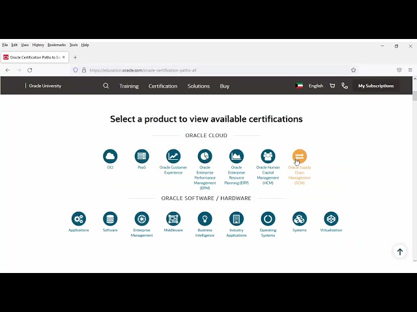This screenshot has height=312, width=417.
Task: Open the Software database icon
Action: click(110, 219)
